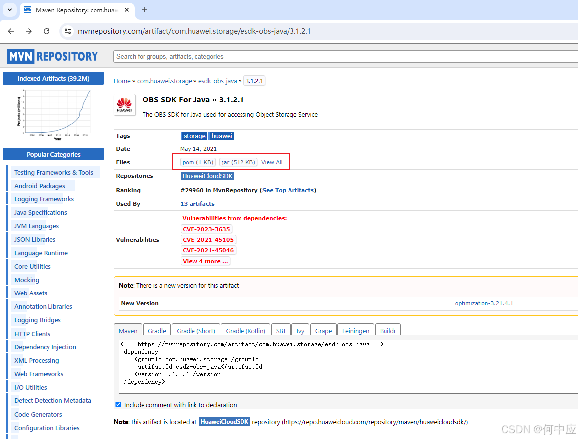Open the tab search chevron
This screenshot has height=439, width=578.
tap(10, 10)
